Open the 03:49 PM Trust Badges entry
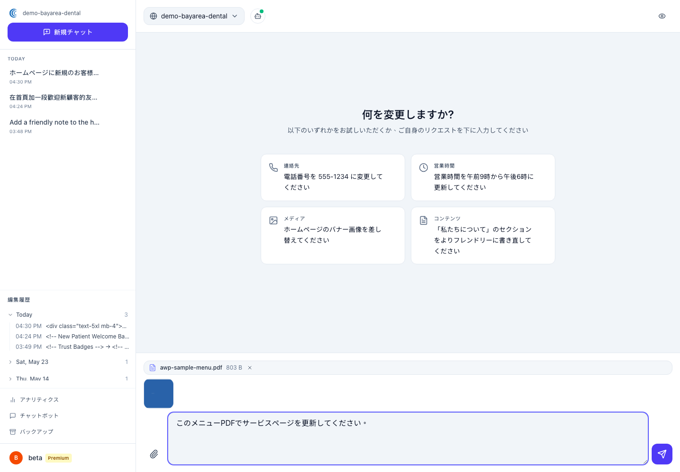Viewport: 680px width, 472px height. tap(72, 347)
